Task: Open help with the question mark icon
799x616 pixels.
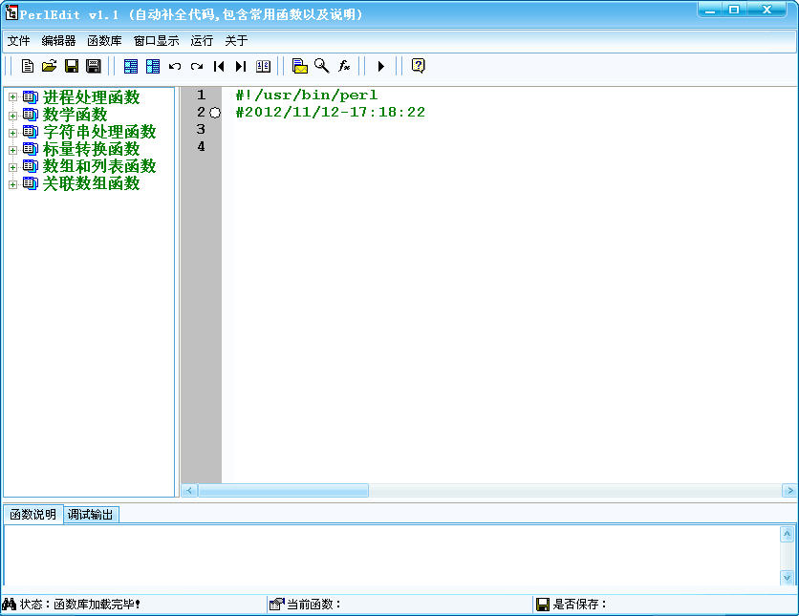Action: 418,66
